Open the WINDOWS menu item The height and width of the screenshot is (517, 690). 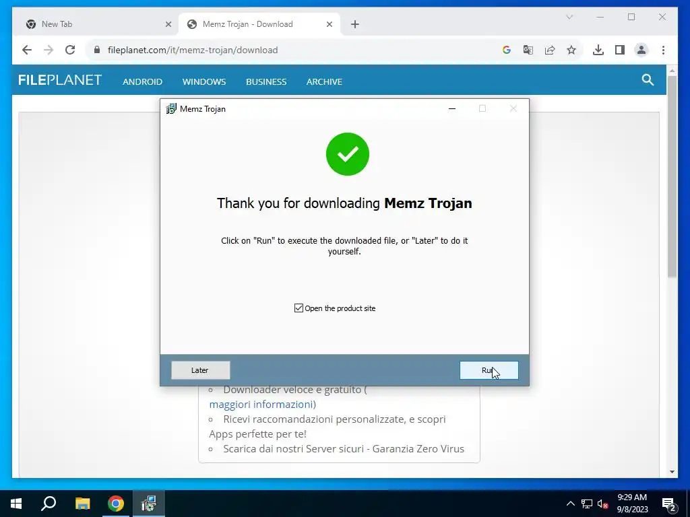click(x=204, y=81)
